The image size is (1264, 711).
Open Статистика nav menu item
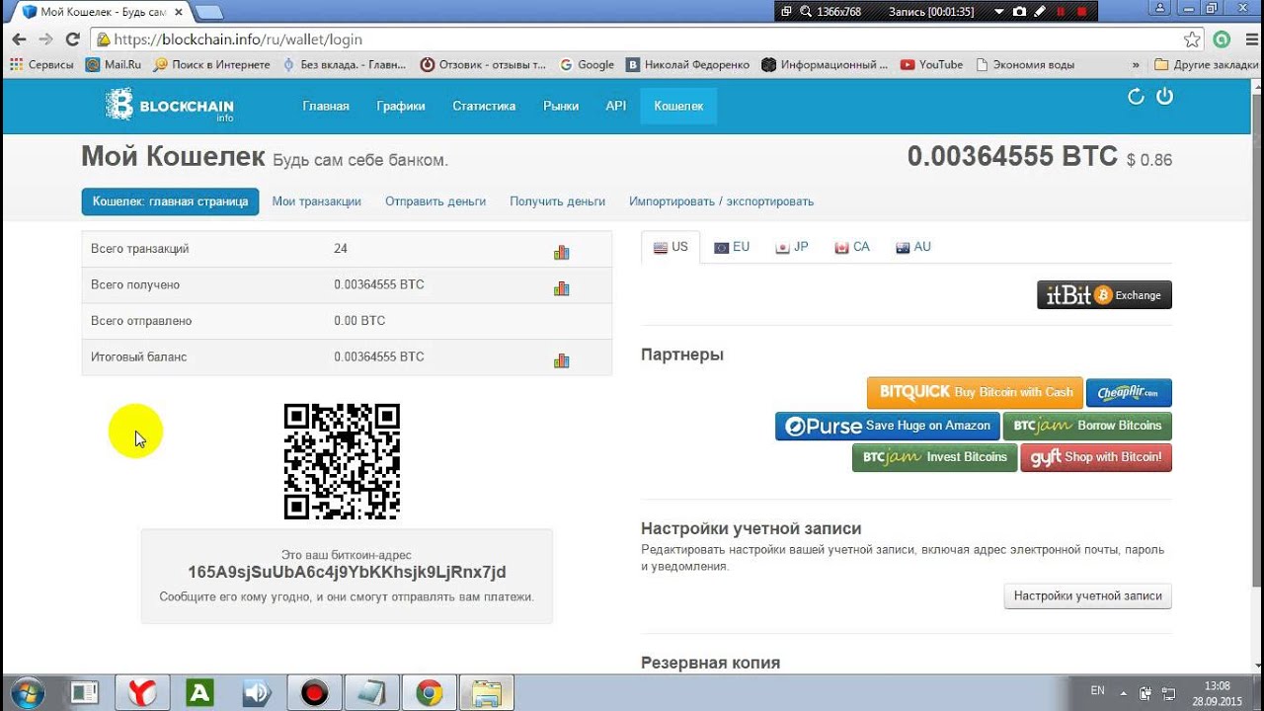click(484, 106)
